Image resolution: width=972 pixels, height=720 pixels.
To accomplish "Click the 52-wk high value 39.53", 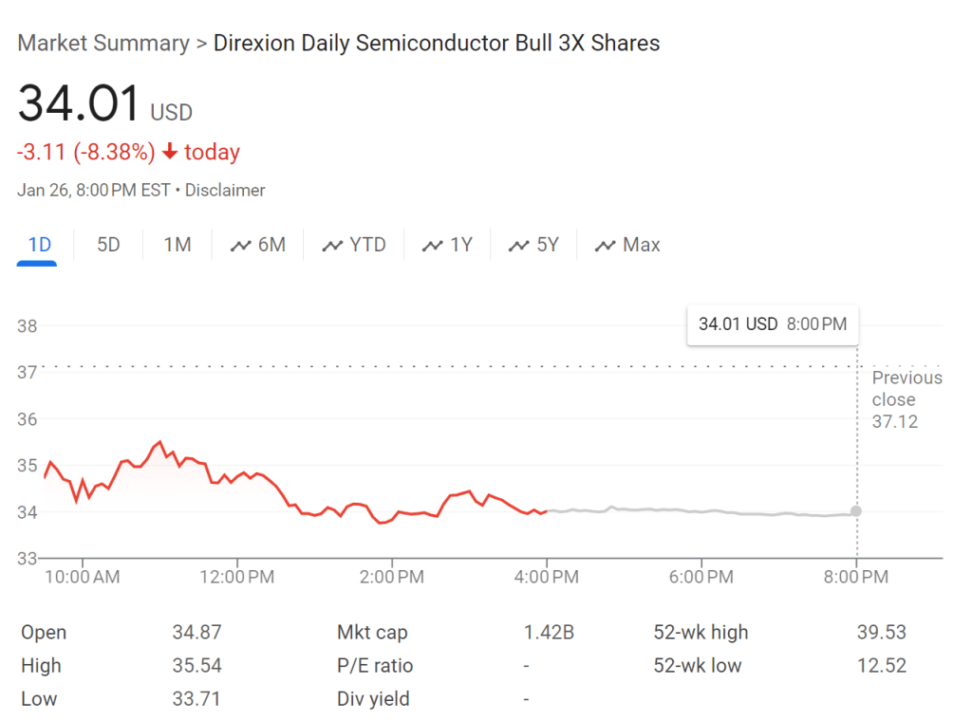I will [x=881, y=632].
